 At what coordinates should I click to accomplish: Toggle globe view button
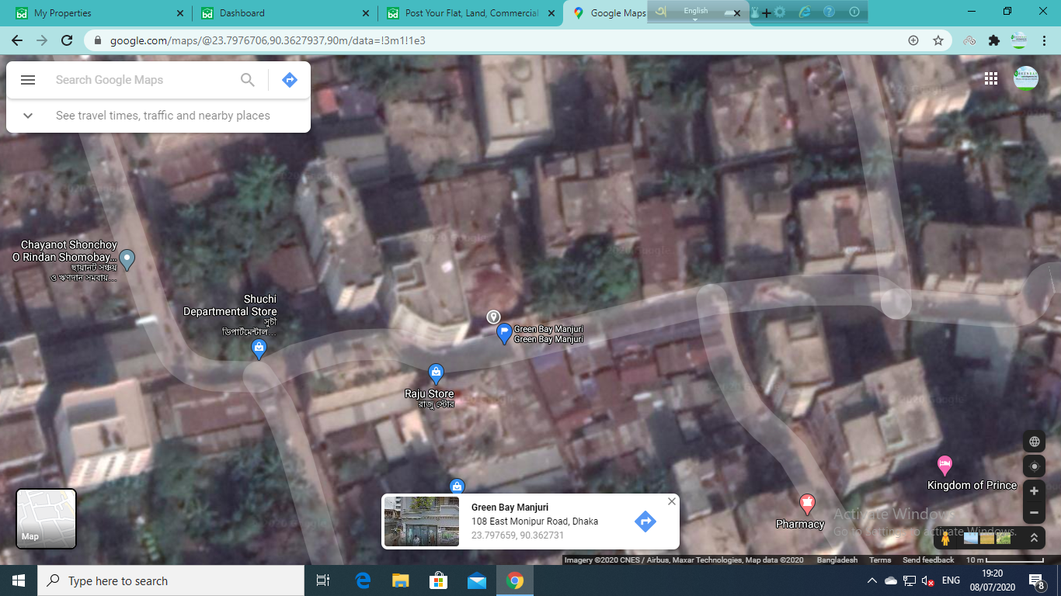(1034, 442)
